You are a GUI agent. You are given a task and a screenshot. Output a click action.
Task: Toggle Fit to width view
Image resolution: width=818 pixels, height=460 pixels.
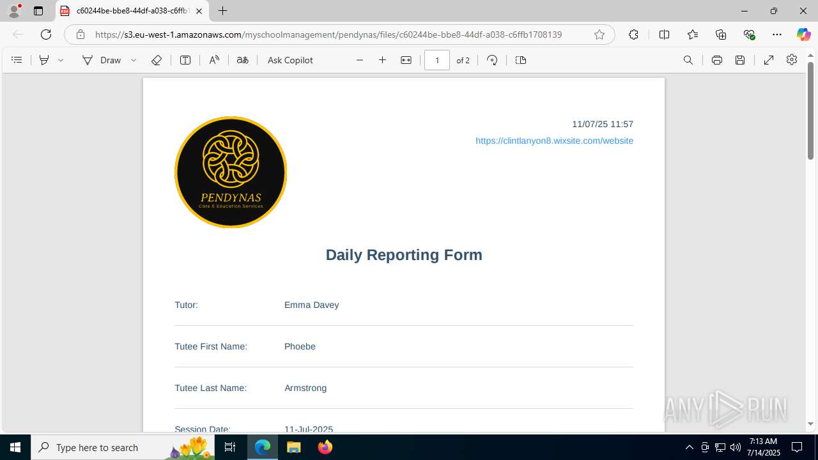click(x=406, y=60)
